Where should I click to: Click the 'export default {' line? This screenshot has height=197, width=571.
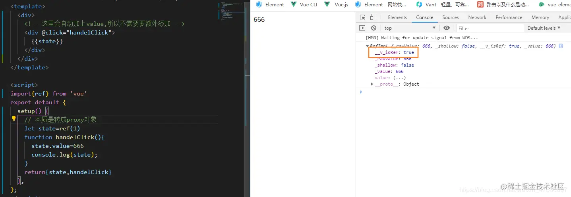(38, 102)
